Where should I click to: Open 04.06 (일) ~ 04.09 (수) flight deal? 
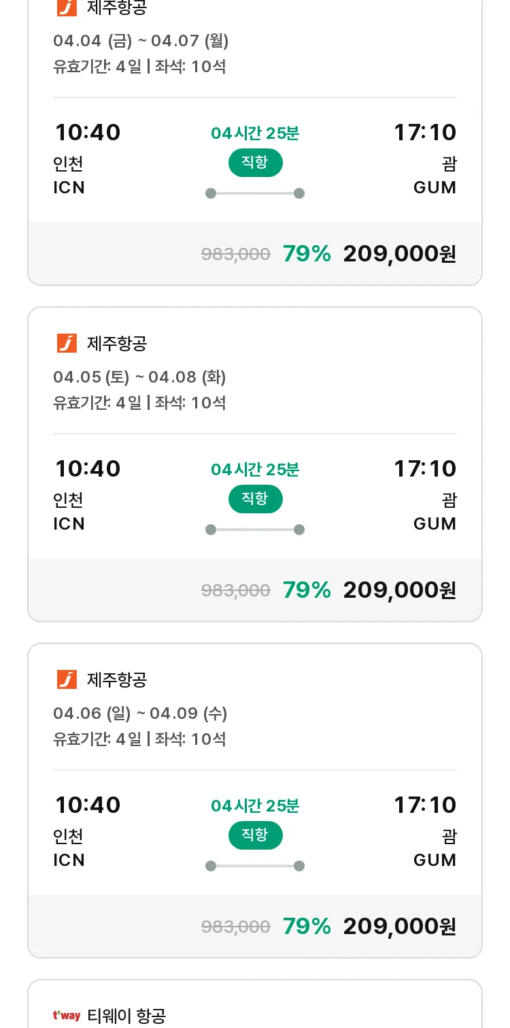pyautogui.click(x=255, y=801)
